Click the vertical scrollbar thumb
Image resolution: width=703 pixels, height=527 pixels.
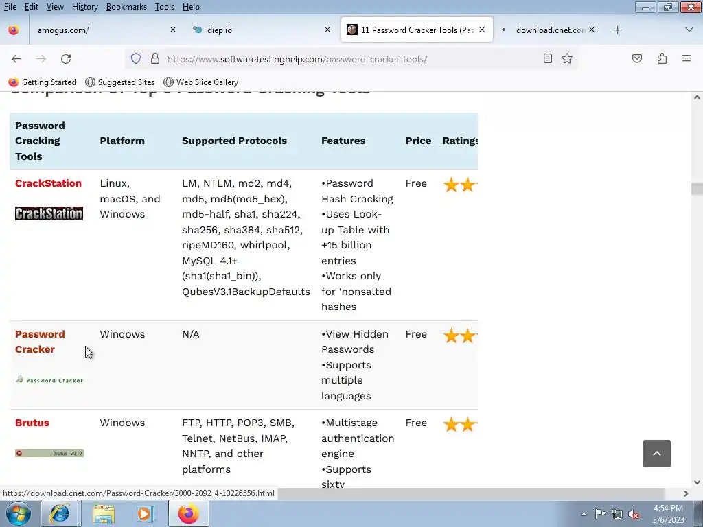(697, 189)
